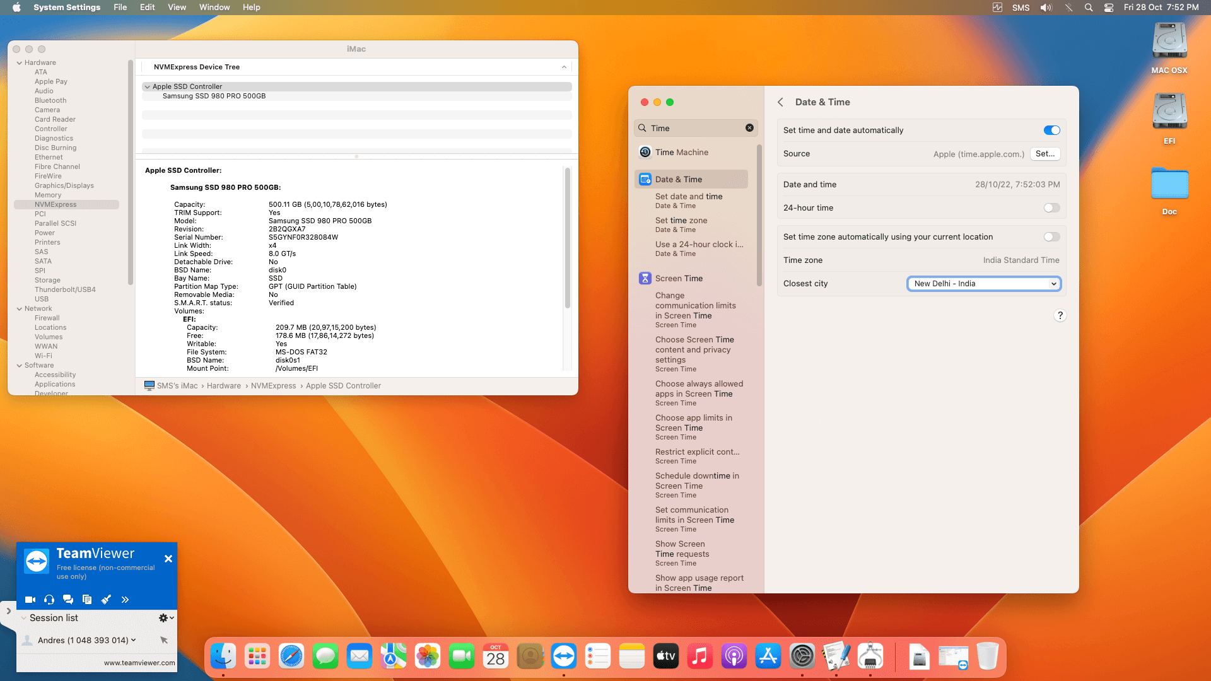Screen dimensions: 1211x681
Task: Open Safari from the Dock
Action: 291,656
